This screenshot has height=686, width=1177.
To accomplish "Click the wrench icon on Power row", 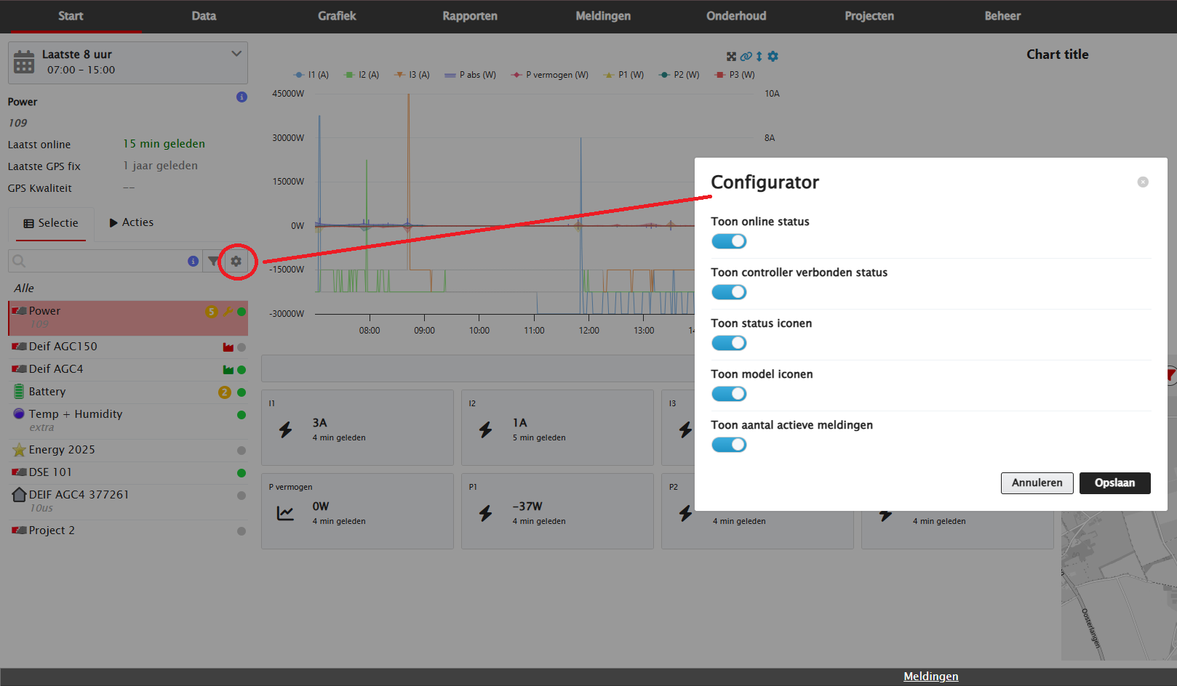I will [228, 311].
